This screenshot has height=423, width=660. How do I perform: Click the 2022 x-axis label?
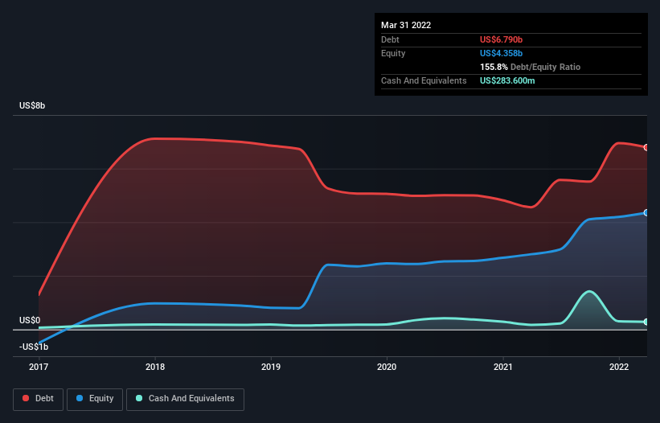(619, 367)
